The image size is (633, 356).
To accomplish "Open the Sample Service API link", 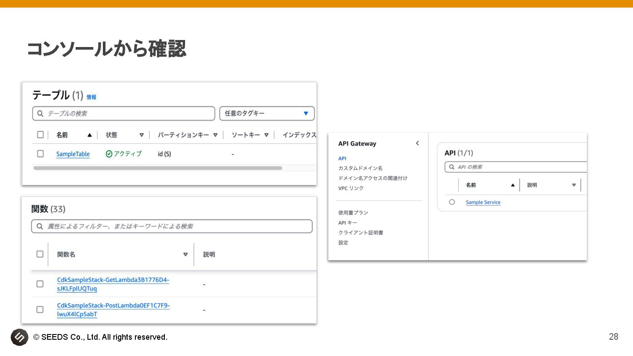I will [x=483, y=203].
